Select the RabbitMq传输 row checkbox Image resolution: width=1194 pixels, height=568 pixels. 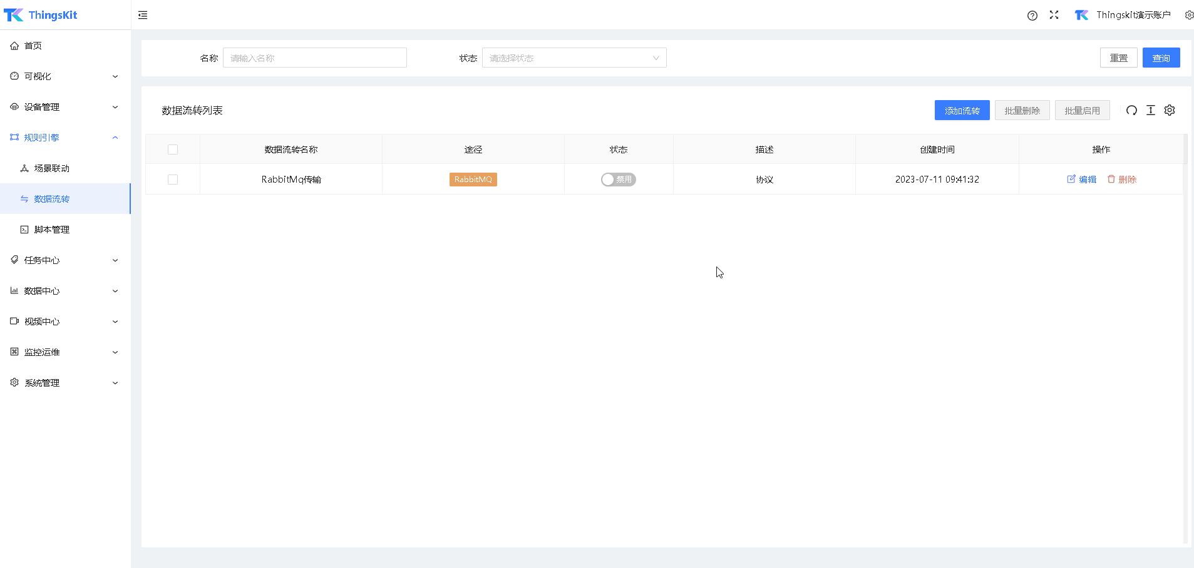point(173,180)
